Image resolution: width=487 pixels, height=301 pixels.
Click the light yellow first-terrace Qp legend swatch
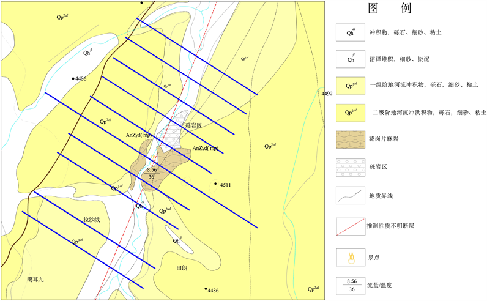tap(351, 85)
